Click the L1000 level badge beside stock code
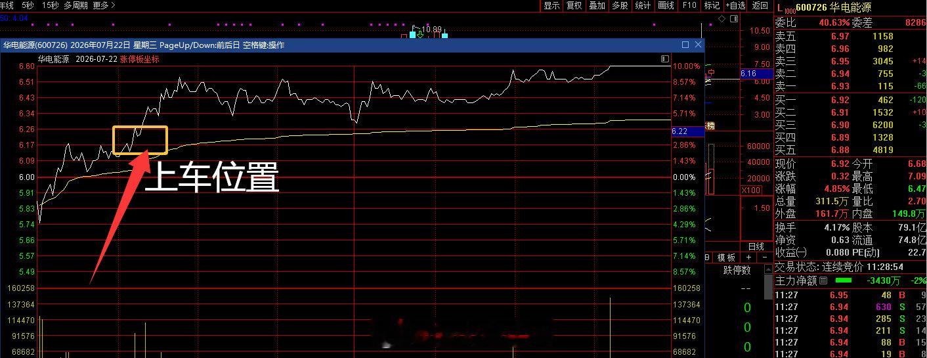927x358 pixels. pyautogui.click(x=785, y=9)
